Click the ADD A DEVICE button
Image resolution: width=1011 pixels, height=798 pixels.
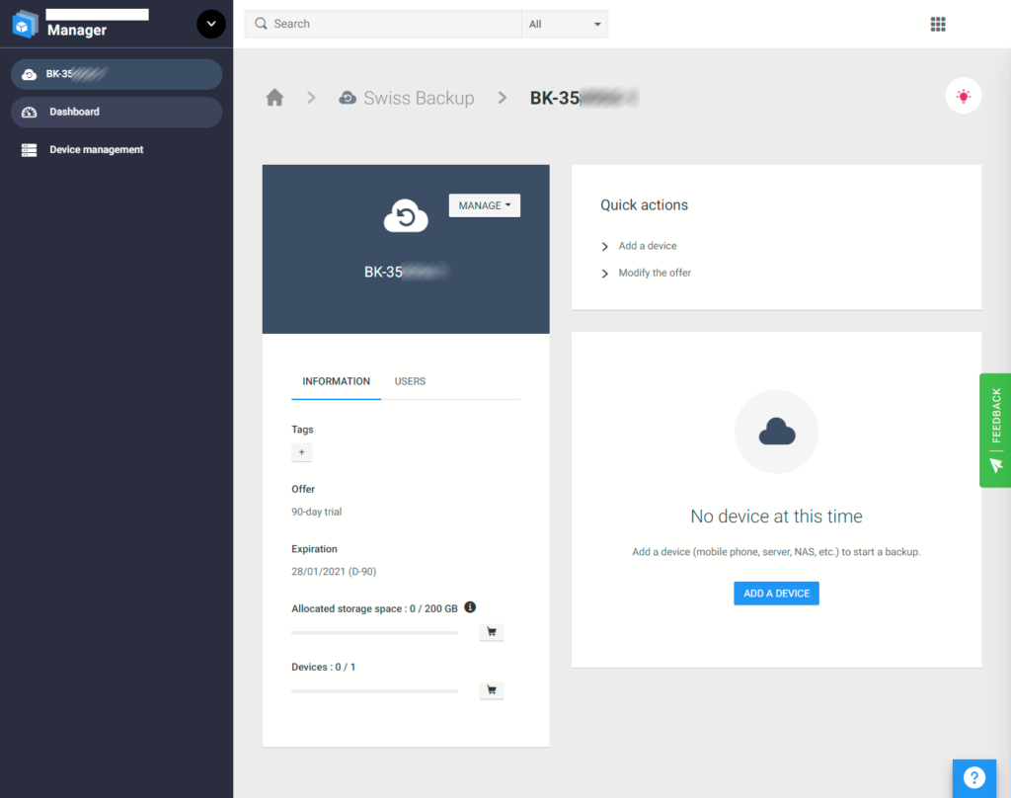click(776, 594)
